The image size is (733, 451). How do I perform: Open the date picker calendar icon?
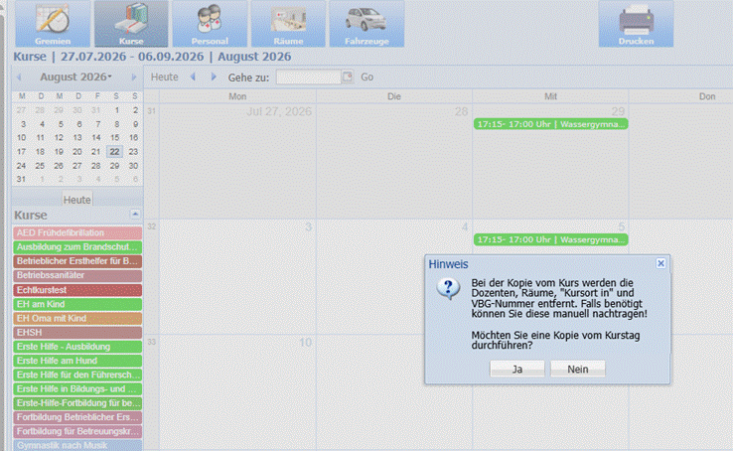[x=348, y=76]
